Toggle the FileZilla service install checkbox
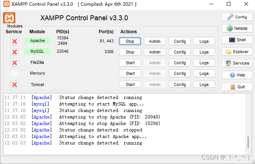Viewport: 255px width, 164px height. click(x=15, y=63)
